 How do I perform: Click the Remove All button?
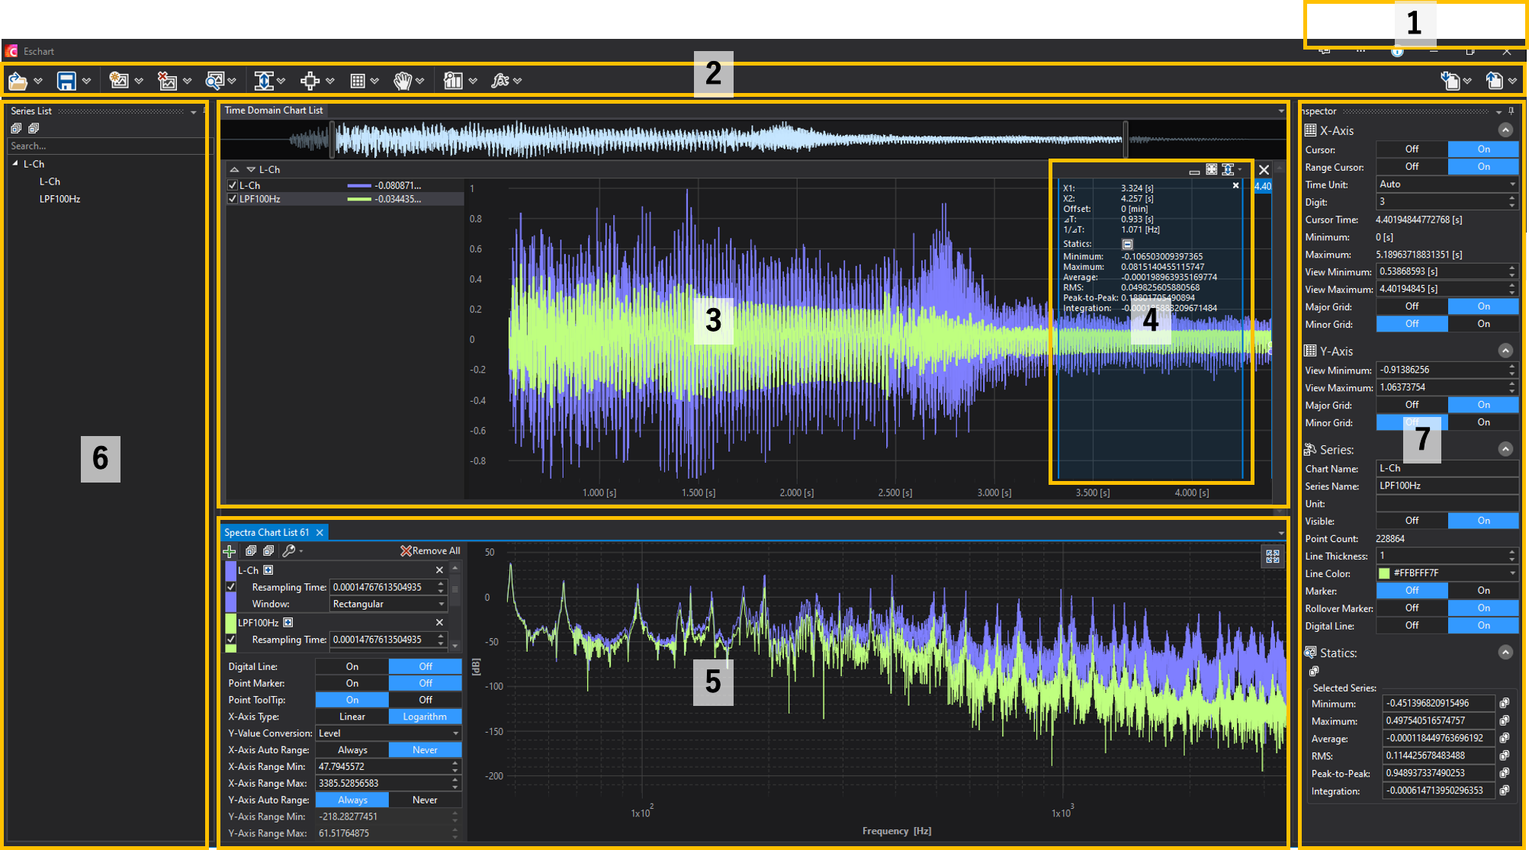point(430,550)
